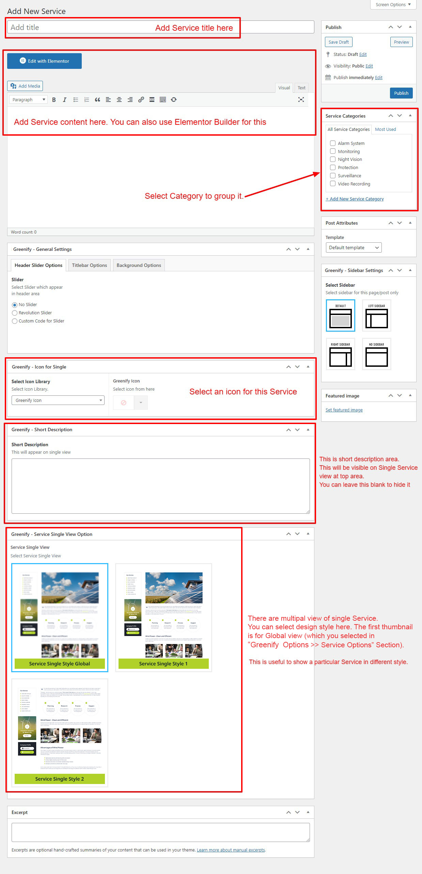Click the Edit with Elementor button
Image resolution: width=422 pixels, height=874 pixels.
click(x=44, y=61)
